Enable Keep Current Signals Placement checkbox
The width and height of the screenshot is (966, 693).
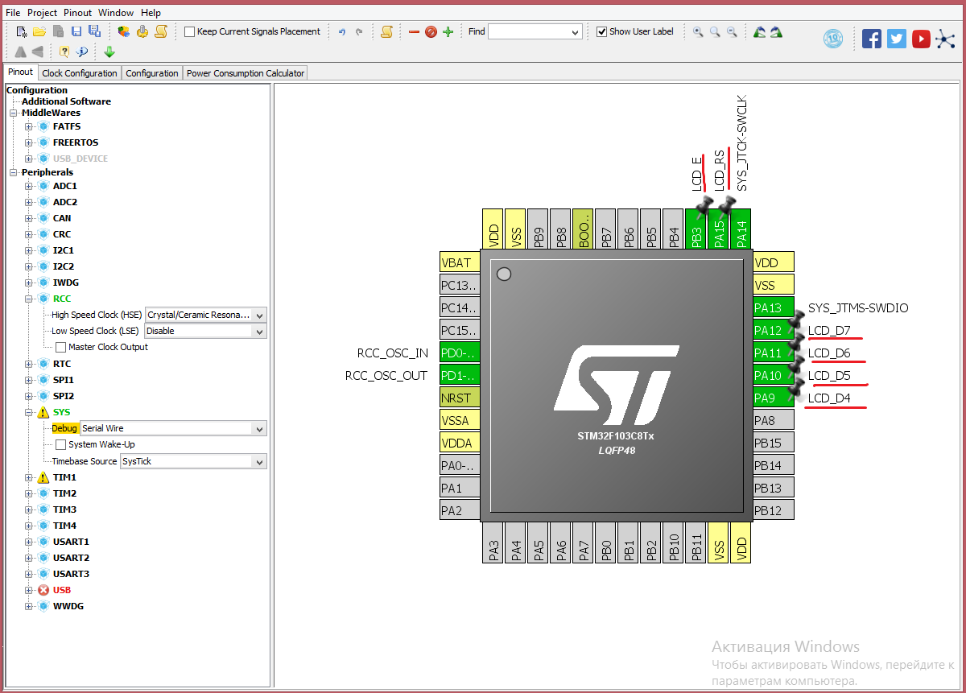point(190,32)
